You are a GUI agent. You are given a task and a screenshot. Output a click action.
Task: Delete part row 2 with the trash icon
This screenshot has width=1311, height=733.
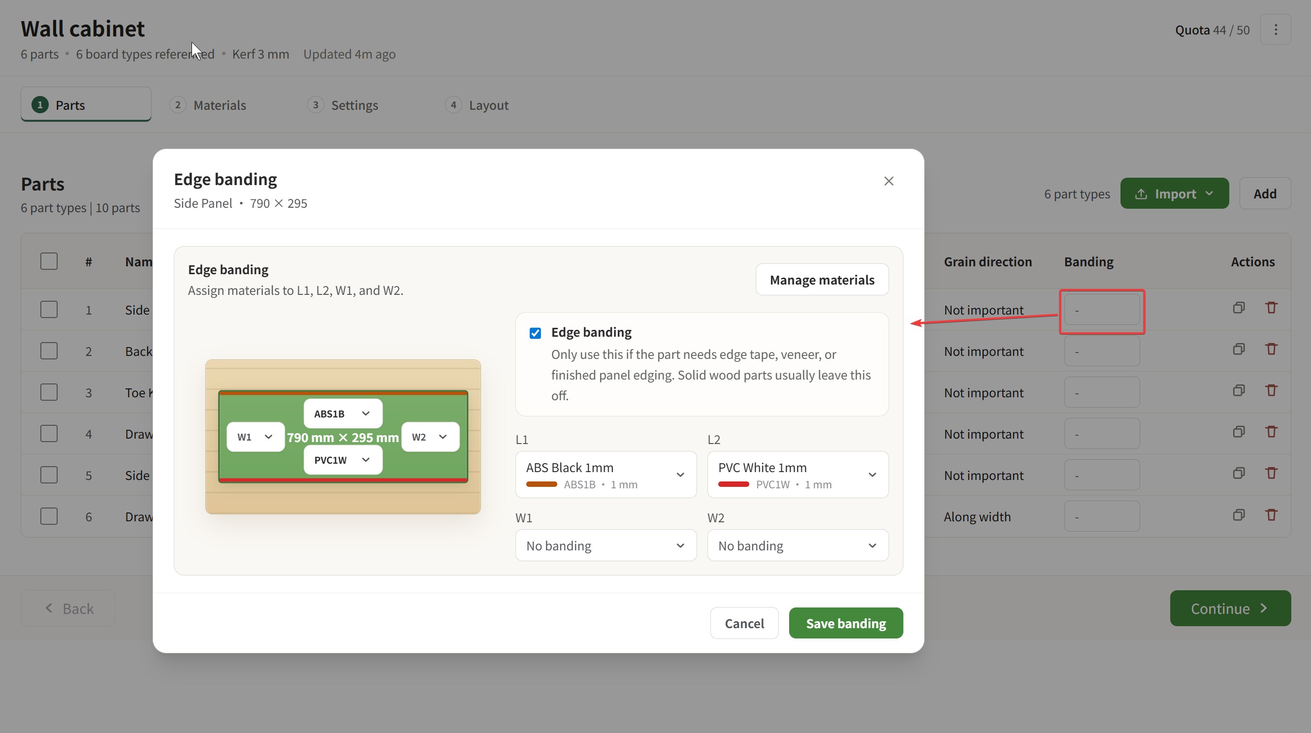coord(1271,349)
